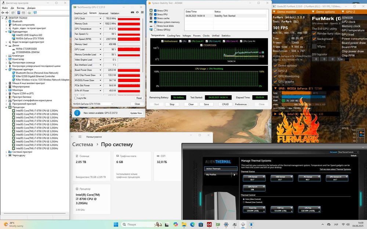
Task: Enable Stress local disks checkbox
Action: point(155,26)
